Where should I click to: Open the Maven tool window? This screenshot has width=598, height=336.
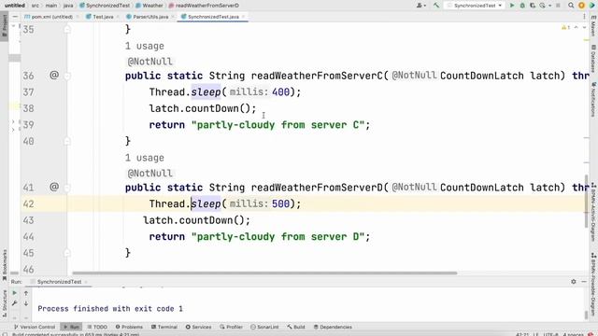[x=593, y=26]
